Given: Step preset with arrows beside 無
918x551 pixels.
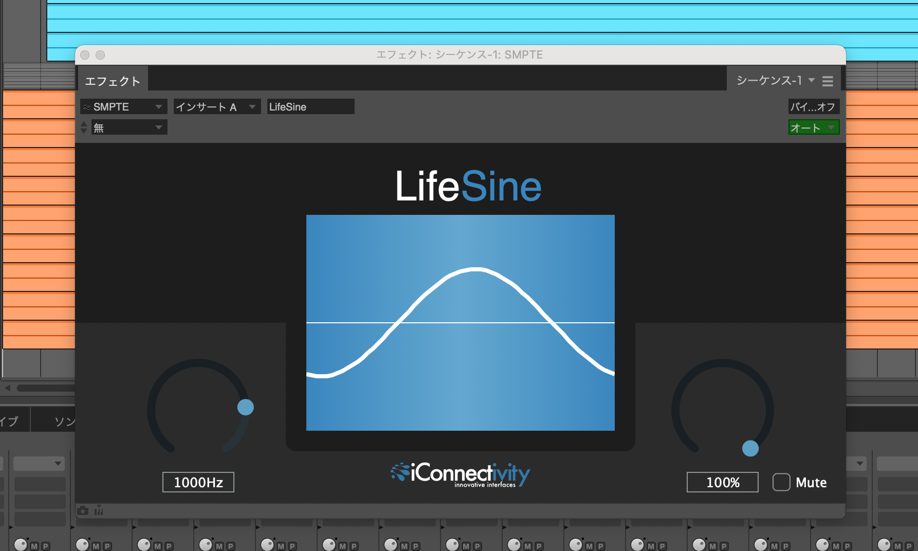Looking at the screenshot, I should click(x=84, y=127).
